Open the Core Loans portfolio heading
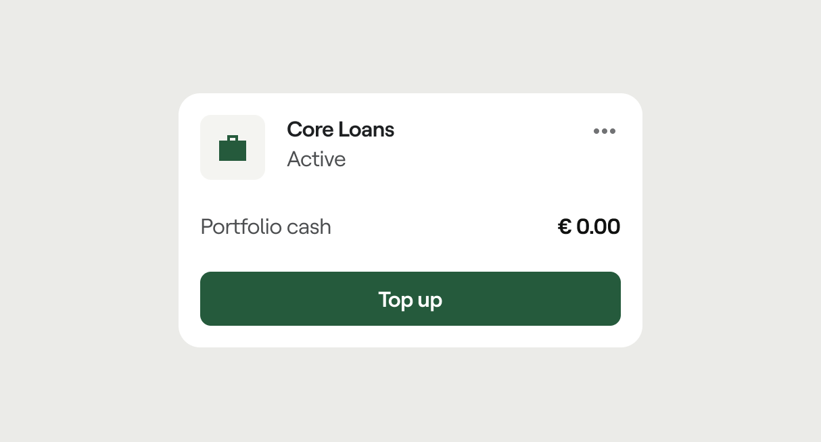The height and width of the screenshot is (442, 821). coord(340,129)
